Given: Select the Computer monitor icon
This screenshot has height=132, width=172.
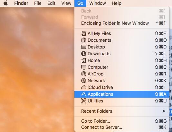Looking at the screenshot, I should [84, 67].
